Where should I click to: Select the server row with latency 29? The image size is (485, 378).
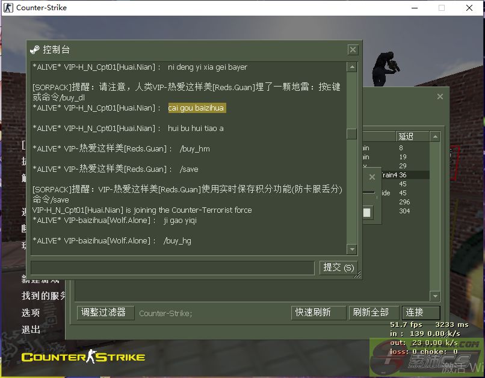pos(396,166)
